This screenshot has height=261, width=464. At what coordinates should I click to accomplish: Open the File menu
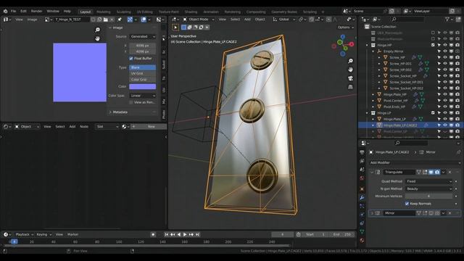point(13,12)
